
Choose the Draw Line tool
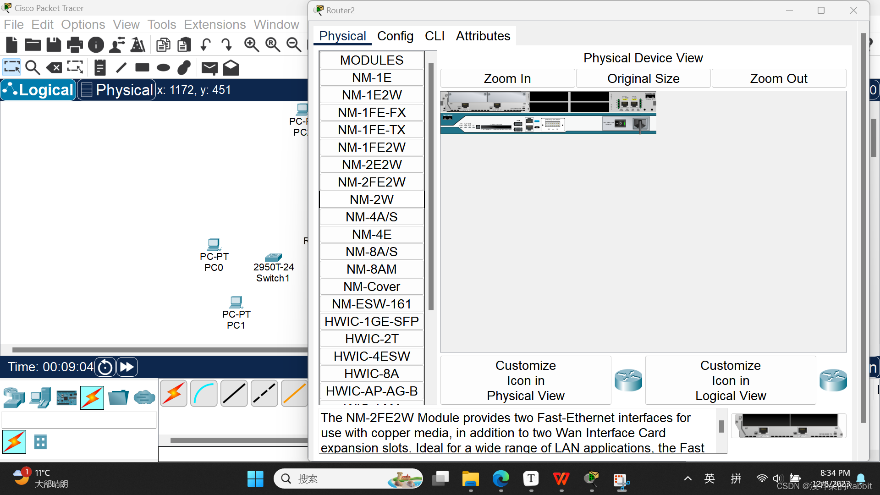[x=121, y=67]
